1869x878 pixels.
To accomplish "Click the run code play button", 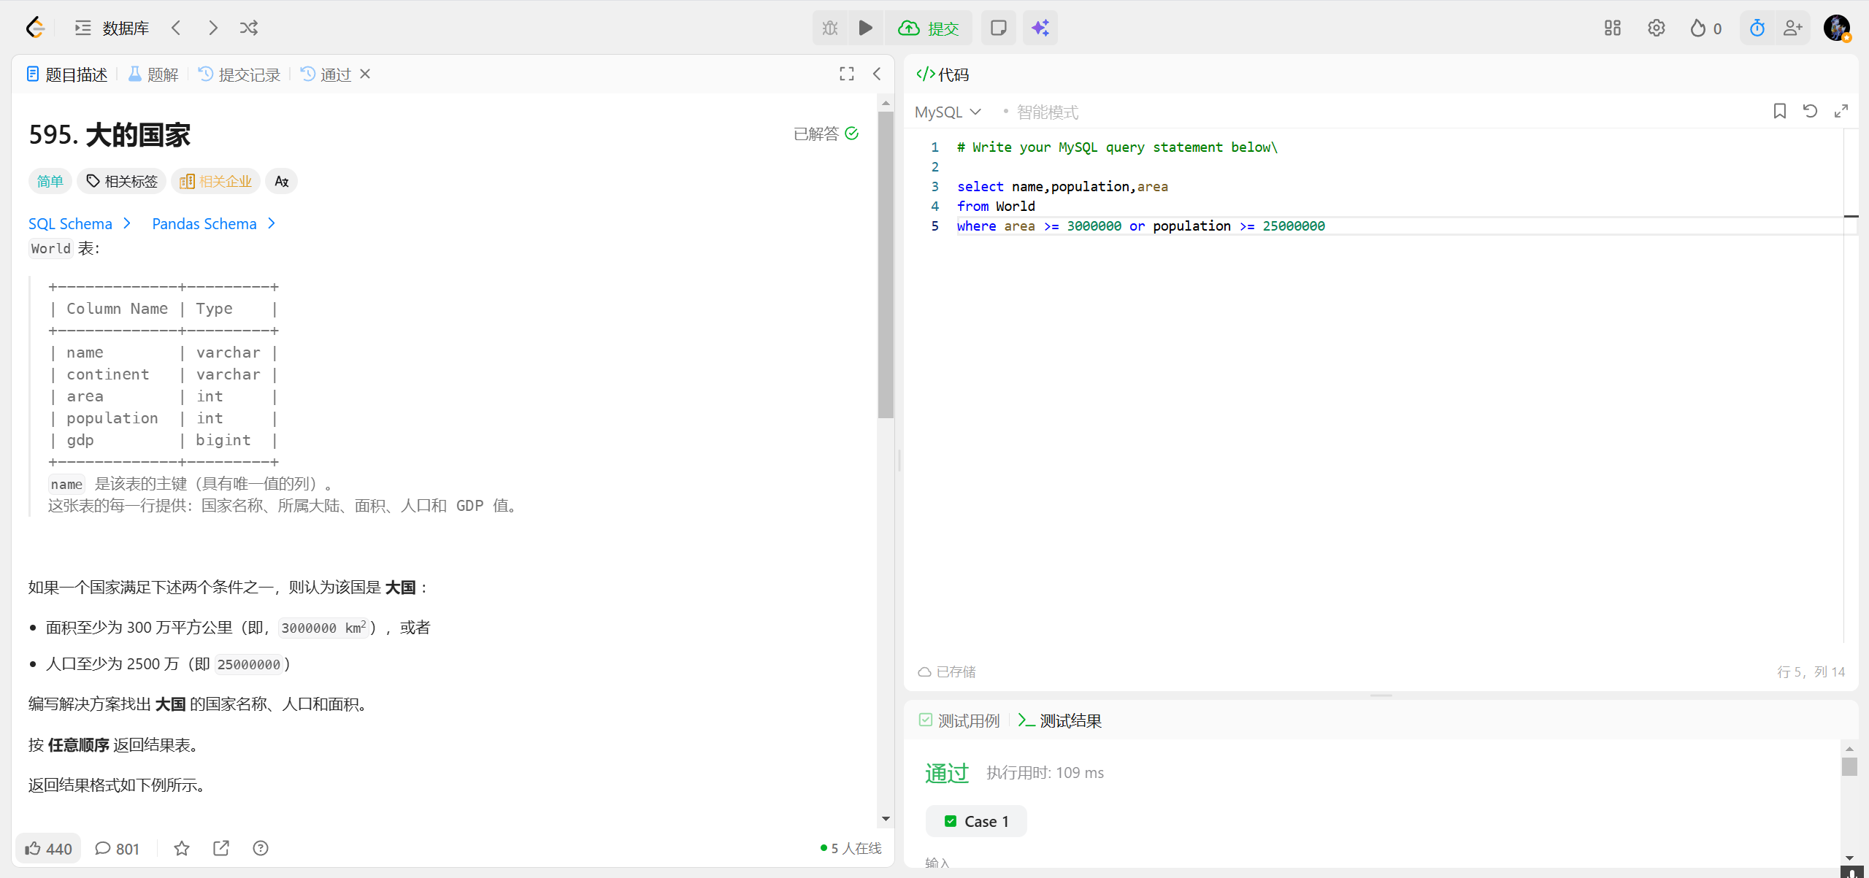I will [865, 28].
